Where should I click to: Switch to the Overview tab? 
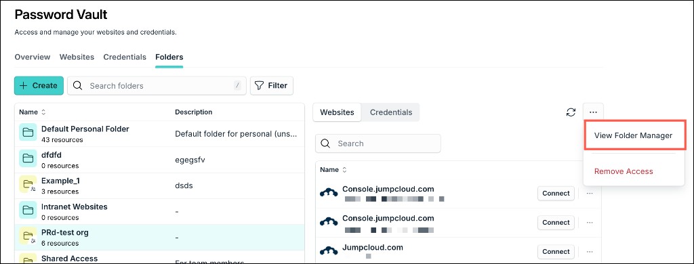(x=33, y=57)
